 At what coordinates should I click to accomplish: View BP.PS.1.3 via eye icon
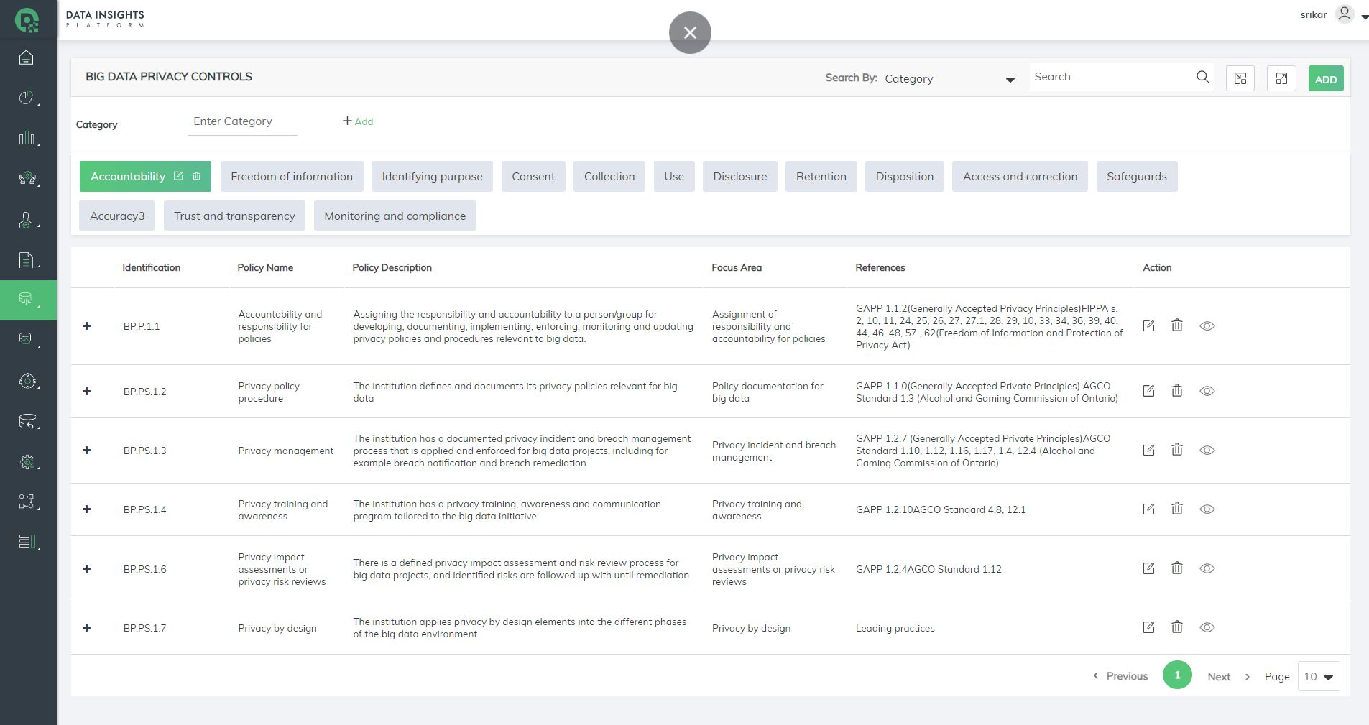pyautogui.click(x=1207, y=450)
